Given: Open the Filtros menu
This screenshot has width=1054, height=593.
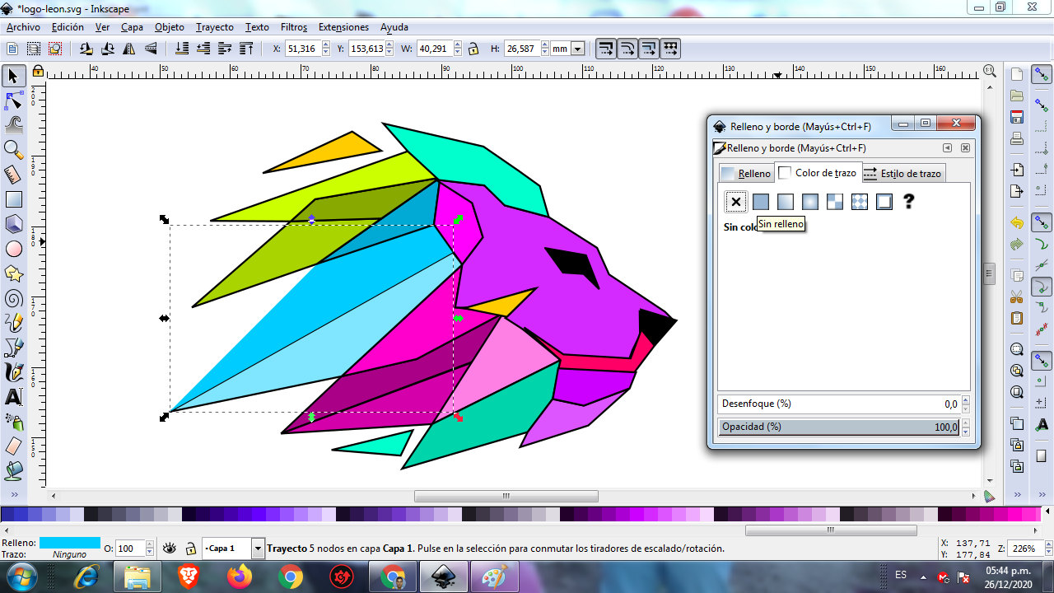Looking at the screenshot, I should [294, 27].
